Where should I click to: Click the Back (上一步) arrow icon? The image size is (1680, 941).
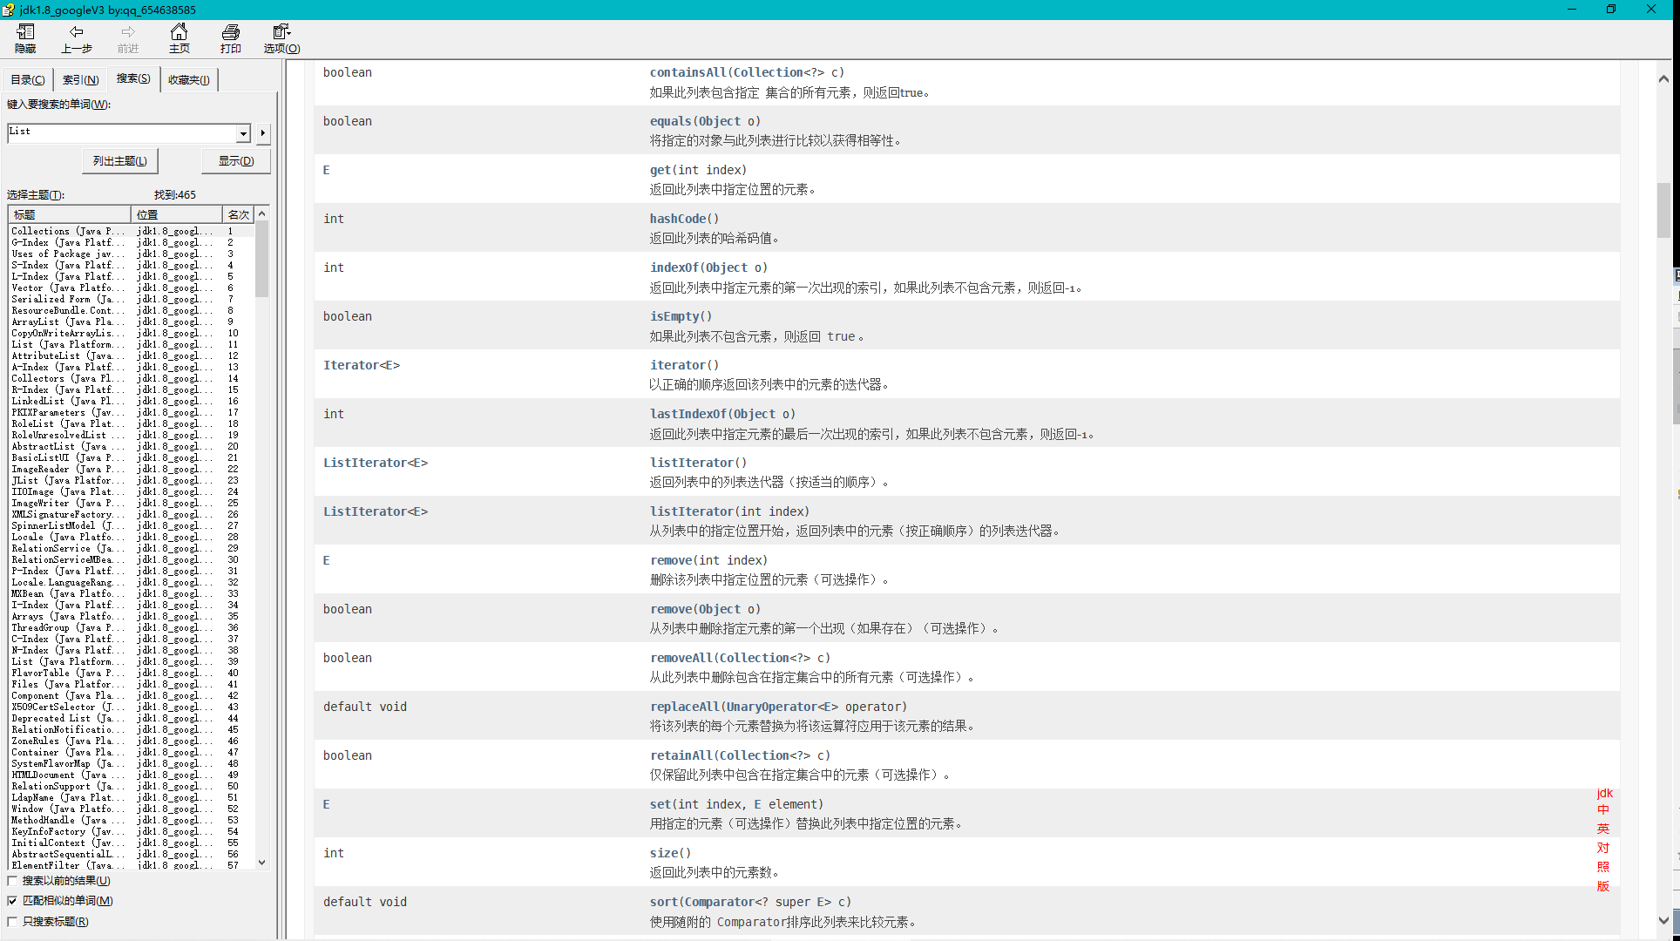(76, 33)
